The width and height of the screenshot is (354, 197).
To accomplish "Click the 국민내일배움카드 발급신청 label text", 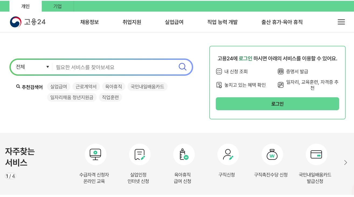I will click(315, 178).
